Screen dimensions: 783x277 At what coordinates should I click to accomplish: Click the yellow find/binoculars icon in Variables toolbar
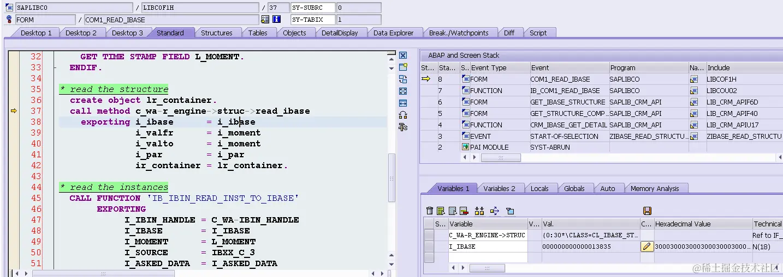point(479,211)
